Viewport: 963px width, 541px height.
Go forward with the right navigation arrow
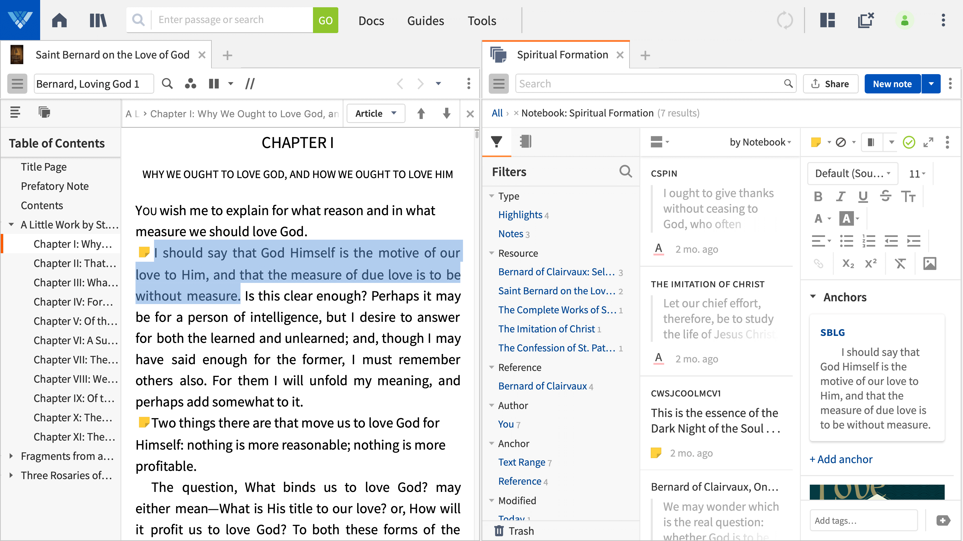pos(421,84)
